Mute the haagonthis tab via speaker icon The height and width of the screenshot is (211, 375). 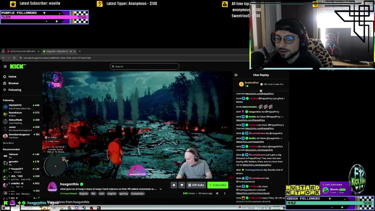coord(71,51)
